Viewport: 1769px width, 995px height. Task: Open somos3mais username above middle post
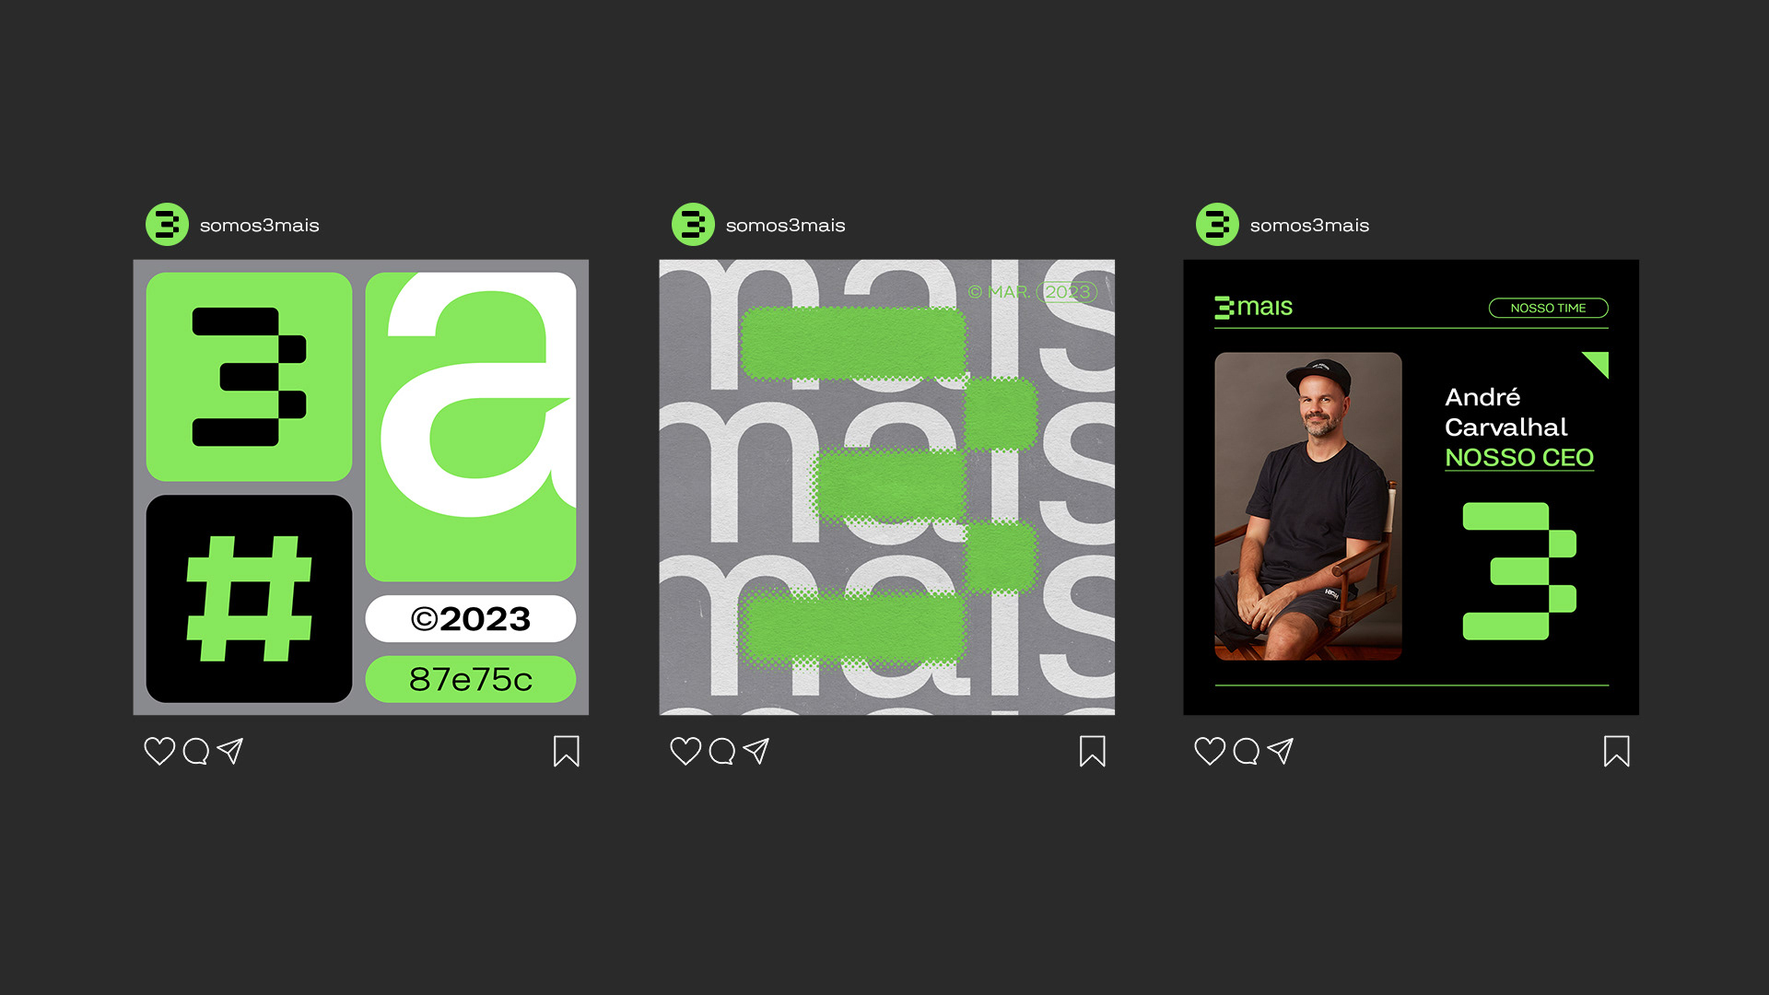(x=786, y=226)
